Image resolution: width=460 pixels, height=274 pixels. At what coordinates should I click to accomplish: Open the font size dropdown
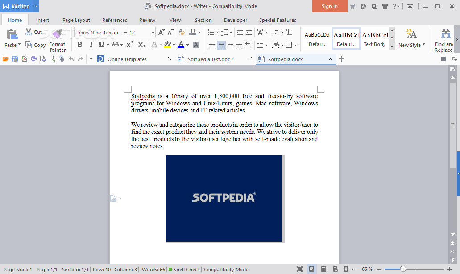coord(153,33)
